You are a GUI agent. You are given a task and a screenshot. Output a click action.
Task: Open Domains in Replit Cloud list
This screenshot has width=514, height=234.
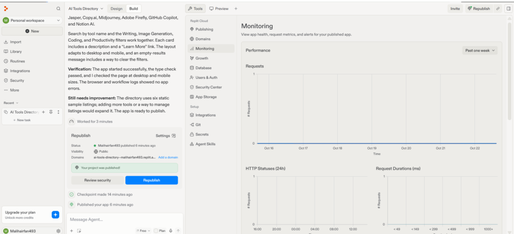pyautogui.click(x=211, y=39)
